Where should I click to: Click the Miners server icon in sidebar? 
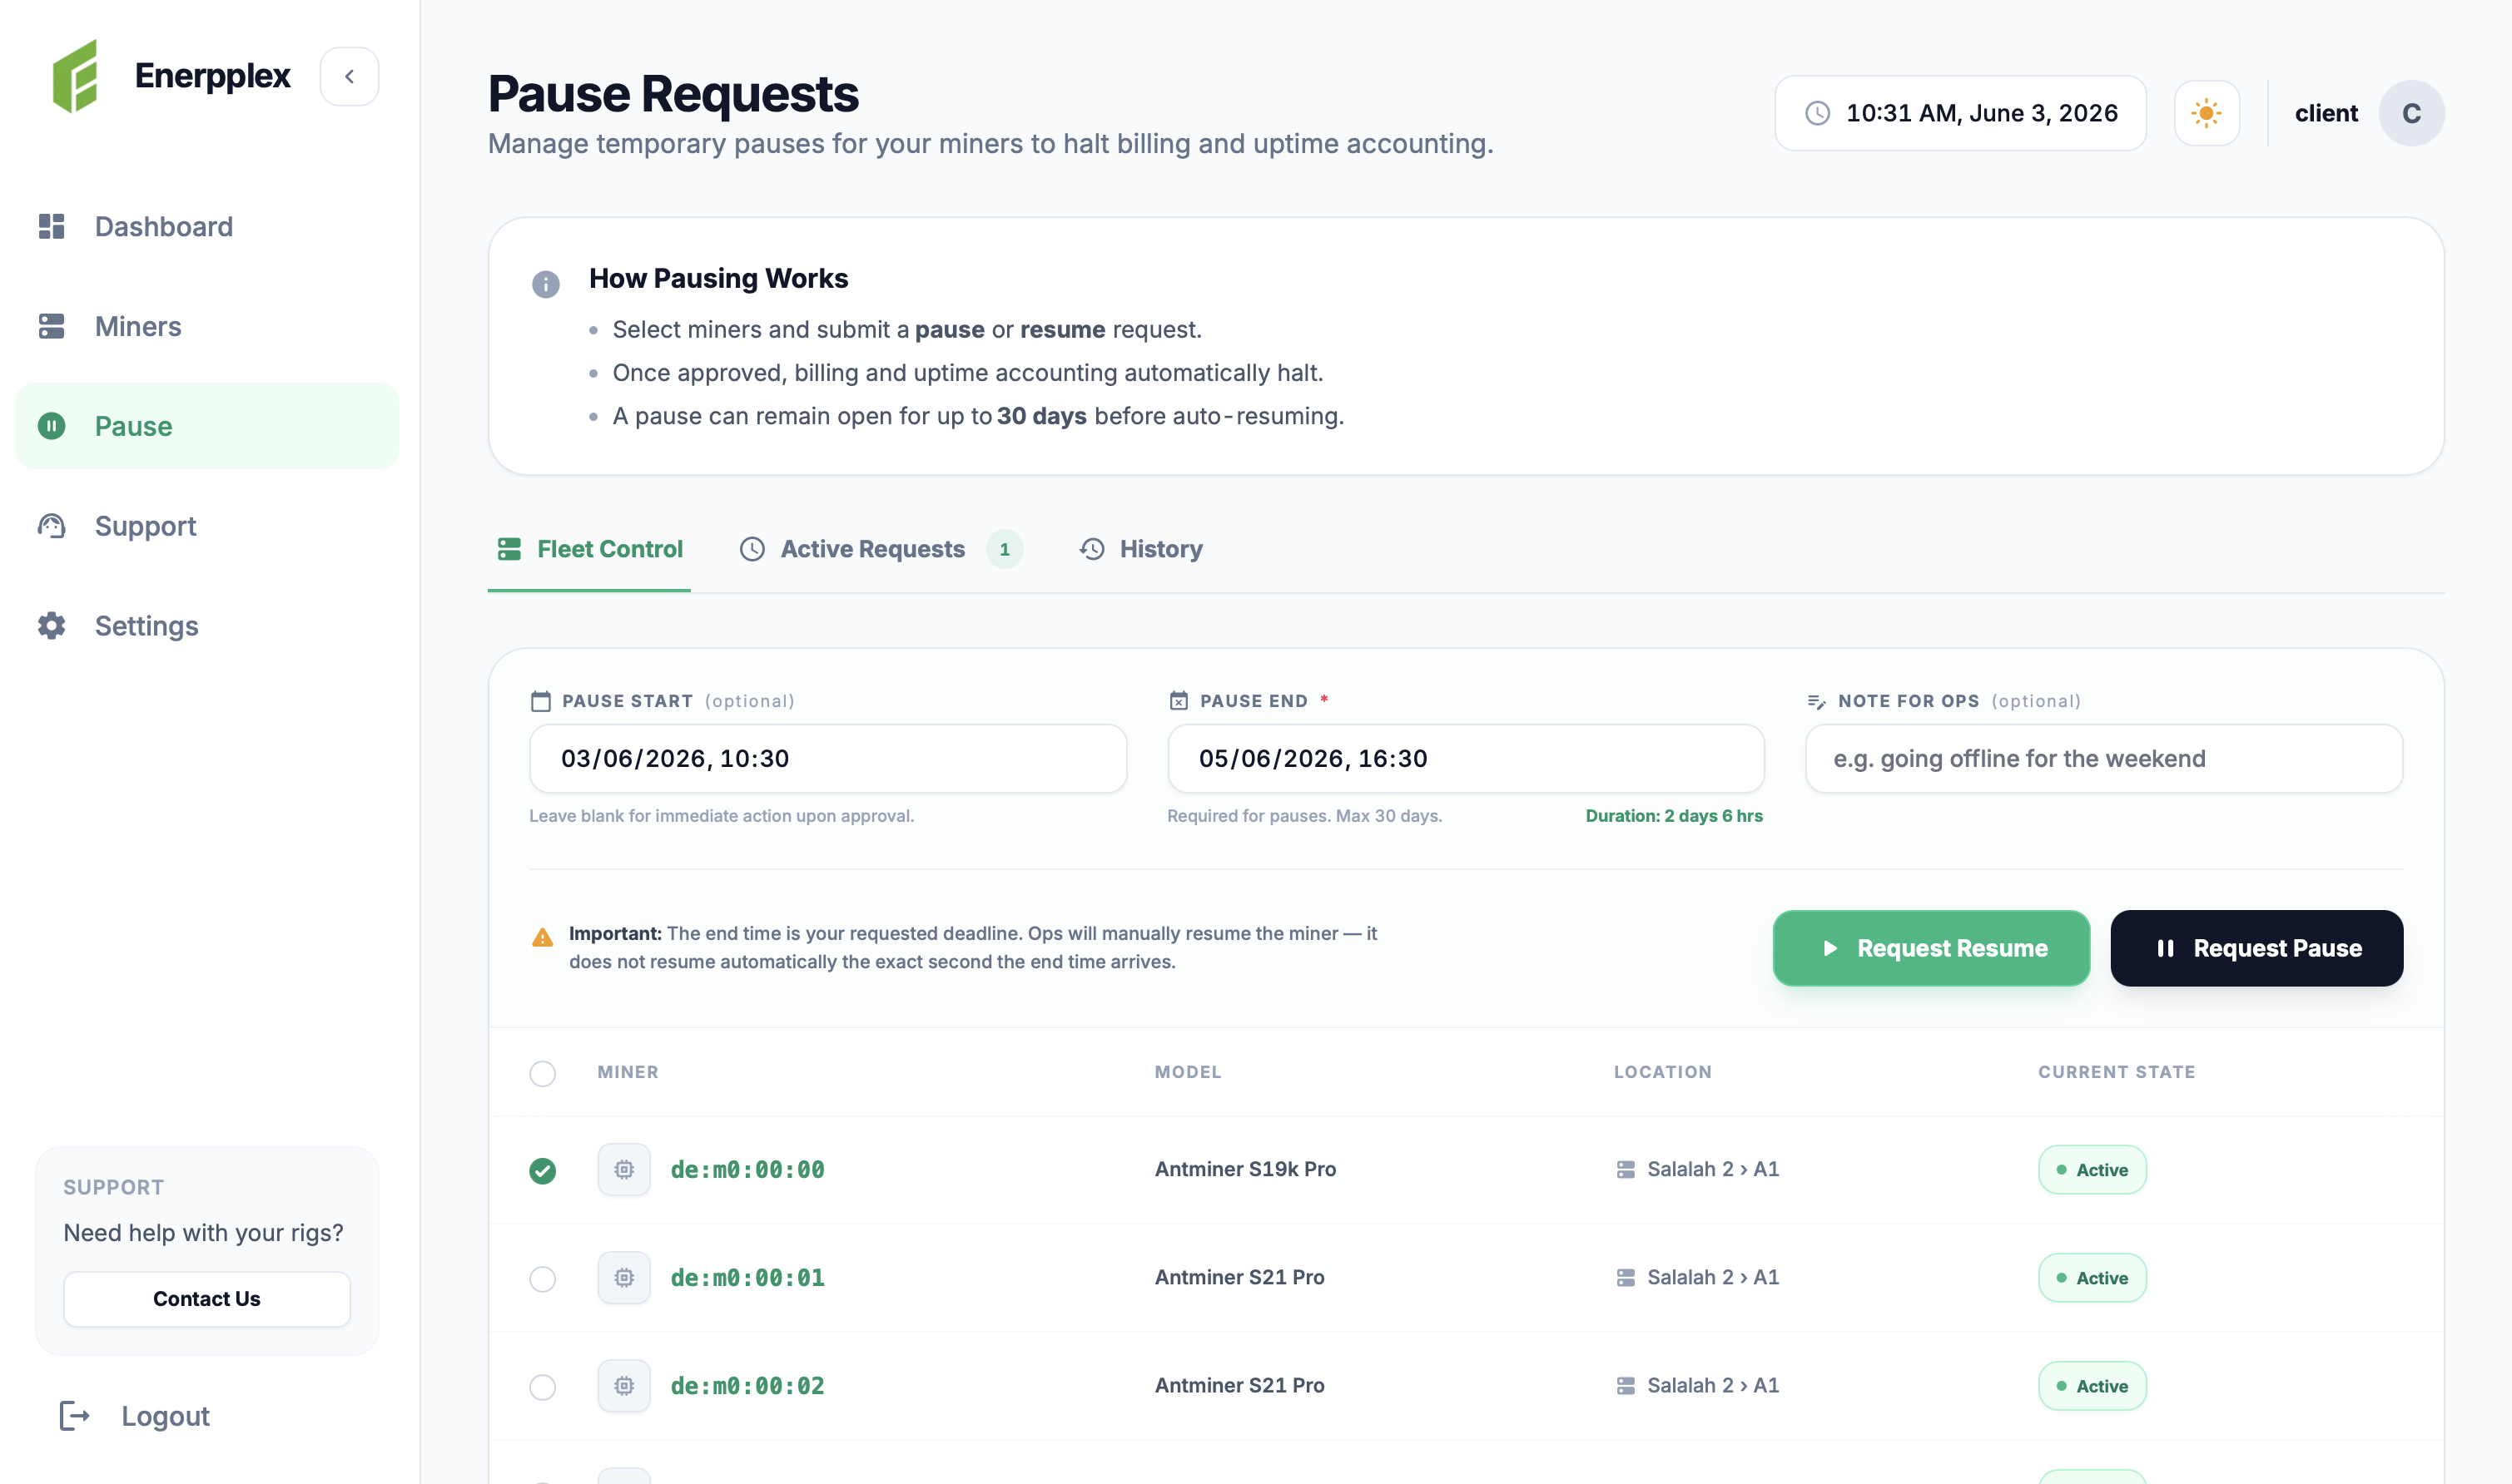coord(51,326)
